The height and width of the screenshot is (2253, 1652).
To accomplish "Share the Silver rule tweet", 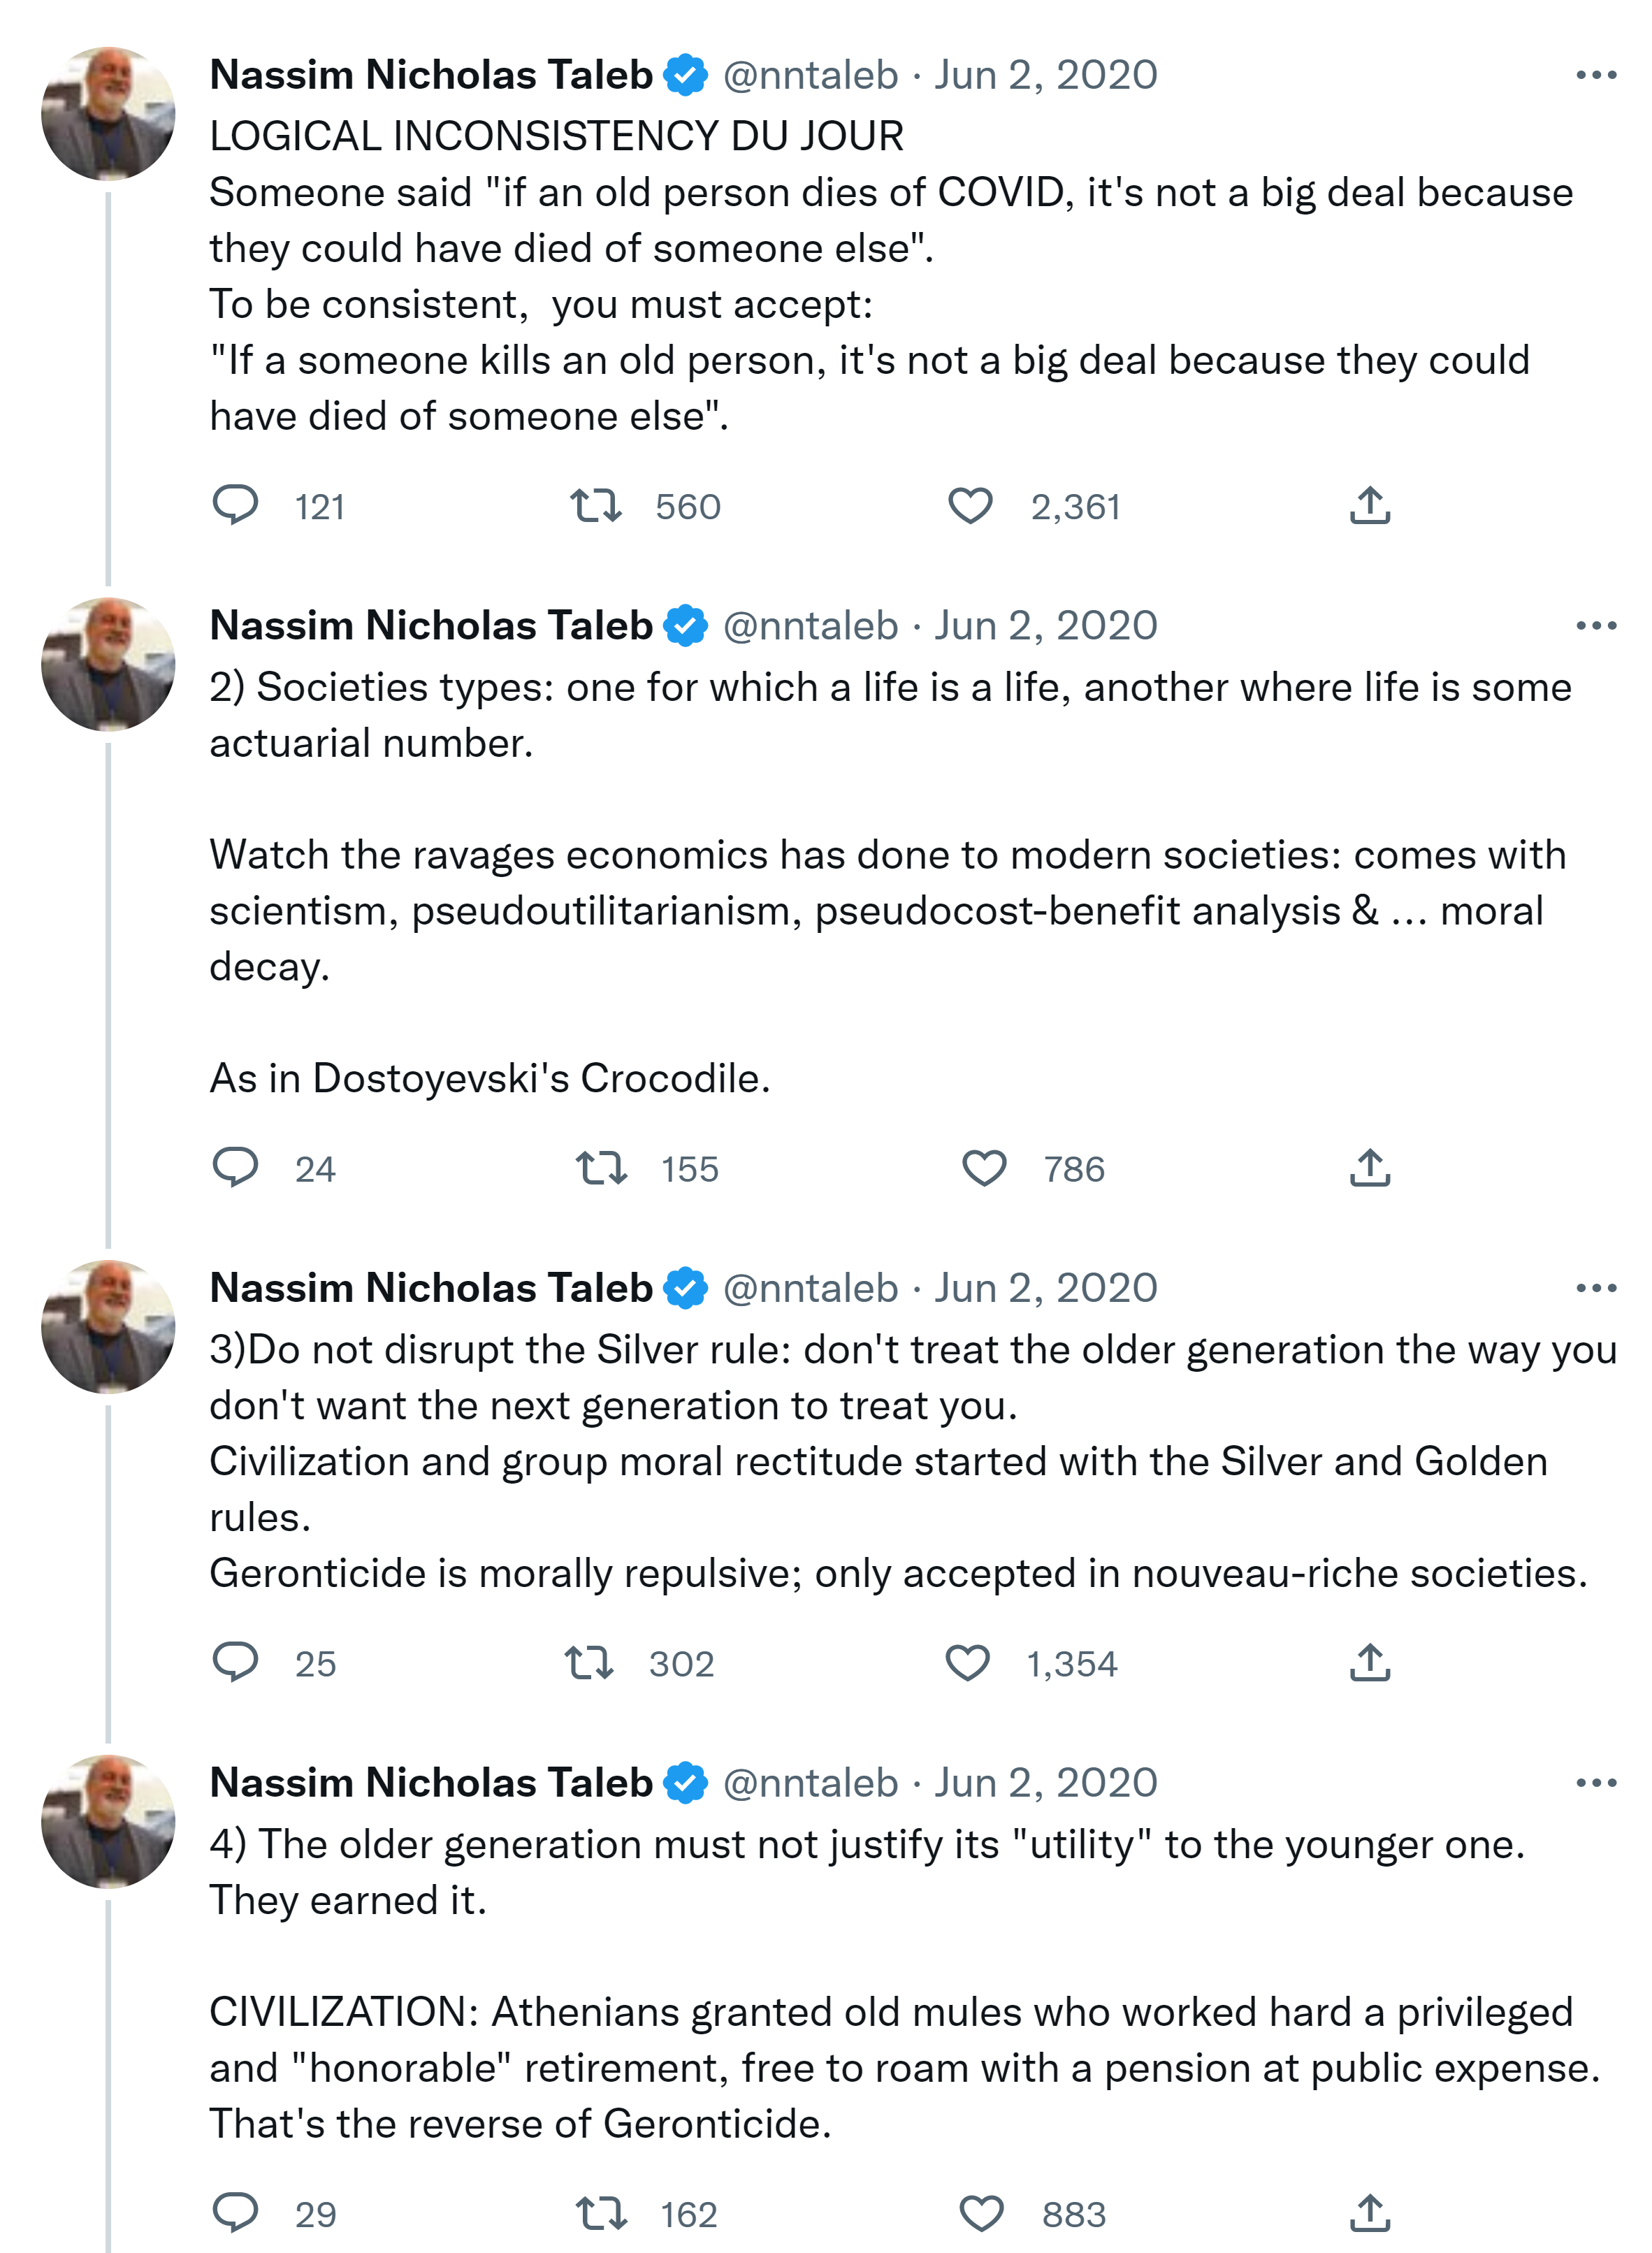I will 1370,1662.
